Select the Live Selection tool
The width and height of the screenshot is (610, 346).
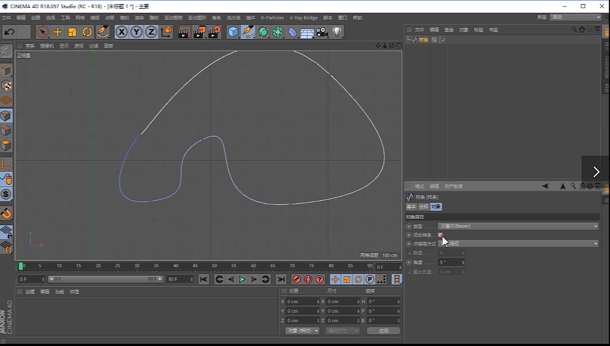[42, 32]
